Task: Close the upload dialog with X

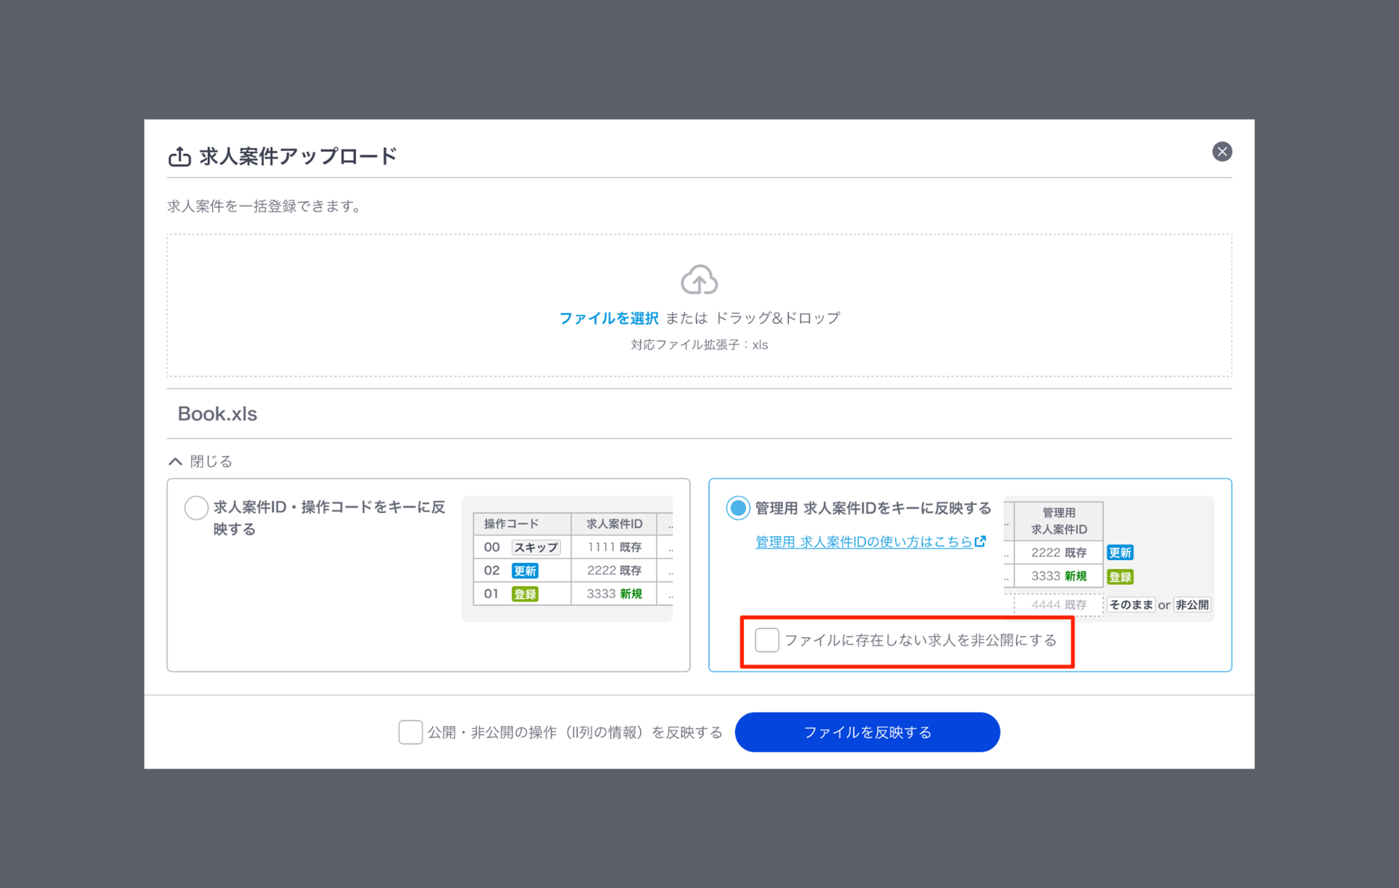Action: pos(1222,152)
